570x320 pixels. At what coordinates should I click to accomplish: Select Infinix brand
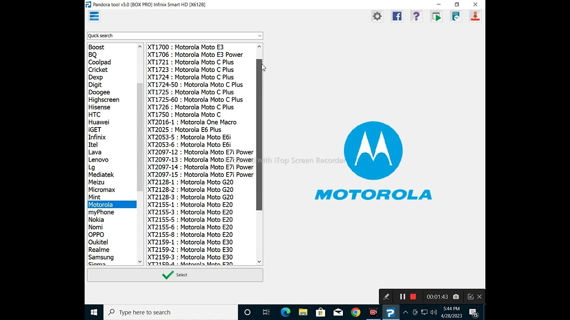pyautogui.click(x=97, y=137)
